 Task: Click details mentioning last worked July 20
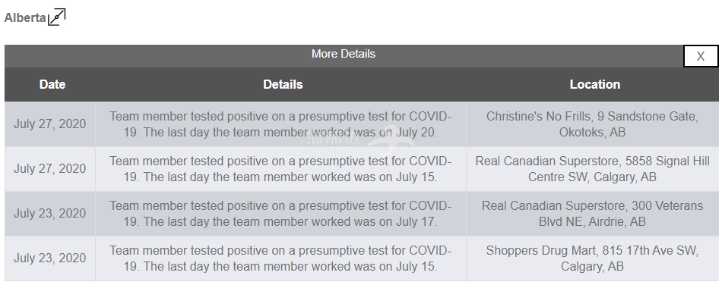point(280,124)
